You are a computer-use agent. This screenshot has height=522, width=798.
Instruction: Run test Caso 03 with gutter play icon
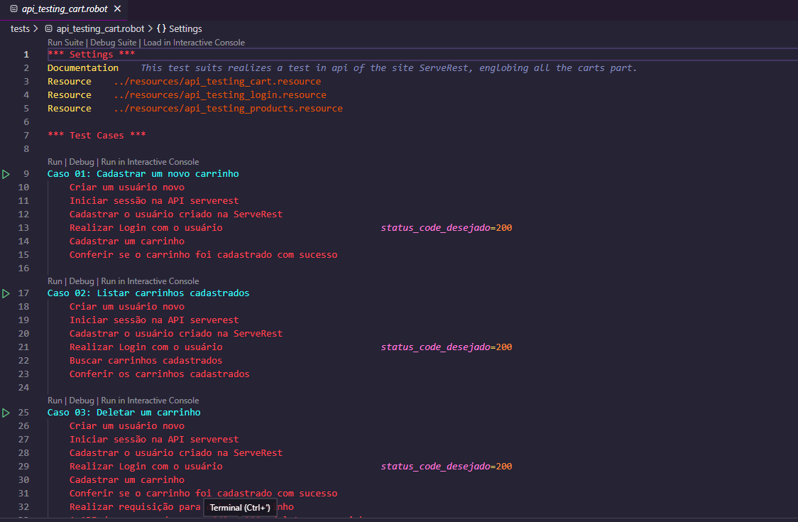point(6,413)
